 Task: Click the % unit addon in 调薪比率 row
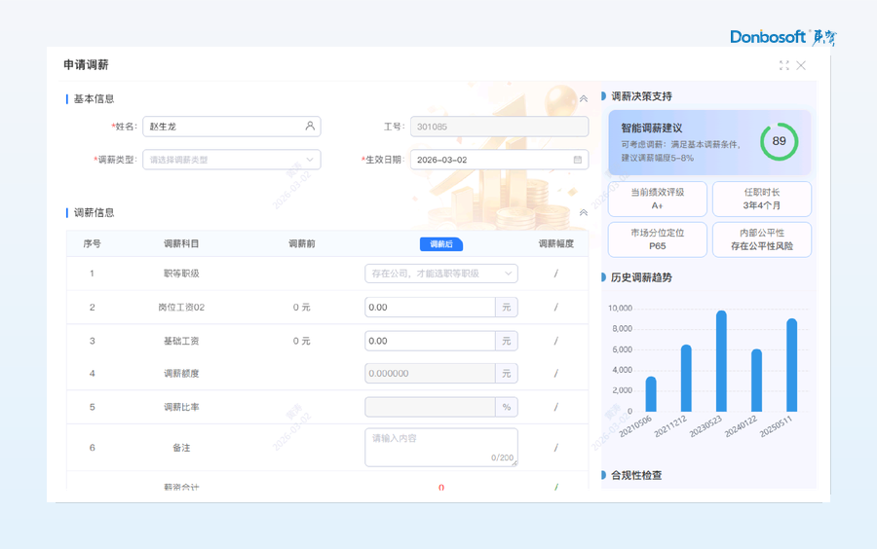pyautogui.click(x=507, y=407)
